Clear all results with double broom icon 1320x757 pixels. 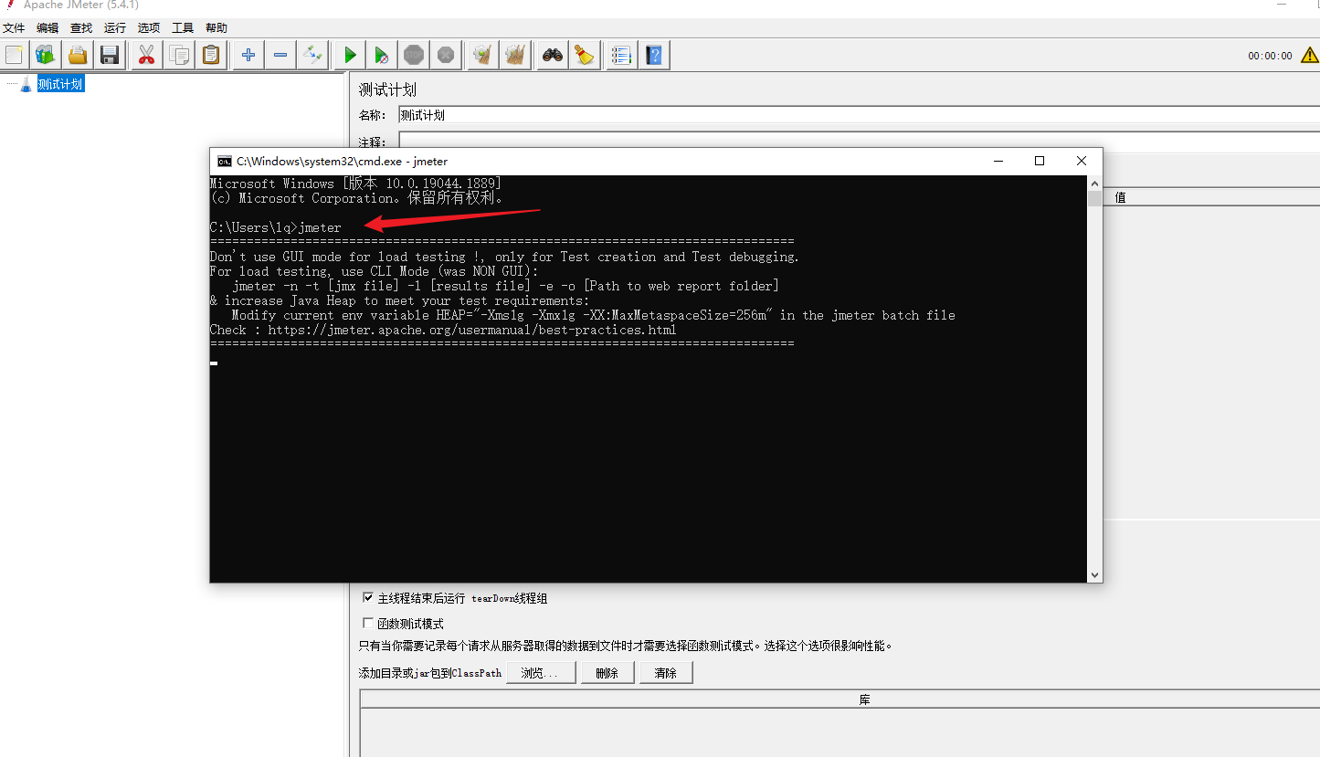point(515,55)
